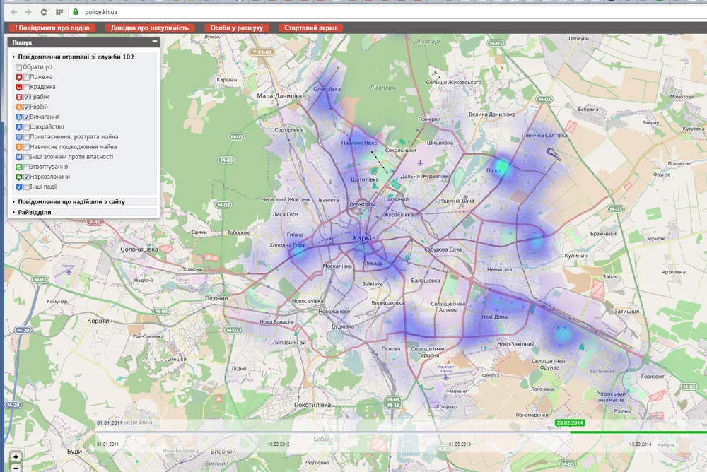707x472 pixels.
Task: Open Довідка про несудимість
Action: click(x=150, y=28)
